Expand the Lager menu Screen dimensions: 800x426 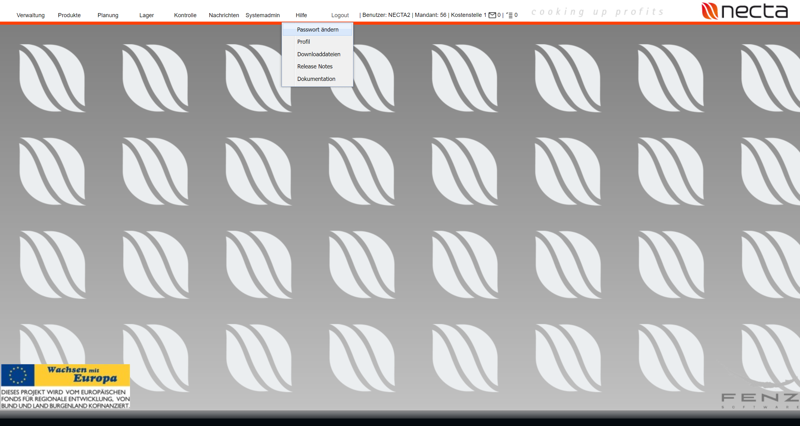pyautogui.click(x=147, y=15)
